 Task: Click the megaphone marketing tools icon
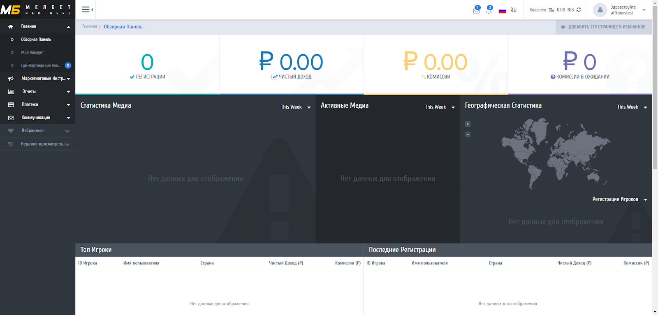tap(11, 79)
